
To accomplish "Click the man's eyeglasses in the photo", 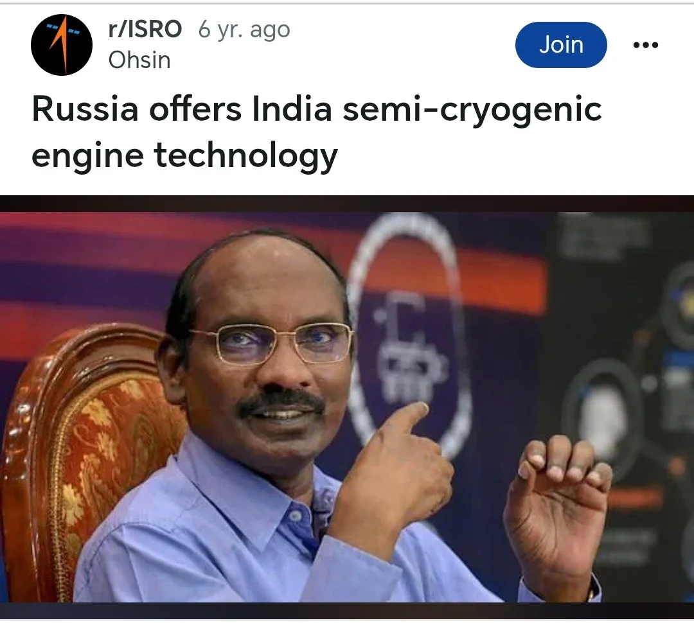I will pyautogui.click(x=272, y=344).
